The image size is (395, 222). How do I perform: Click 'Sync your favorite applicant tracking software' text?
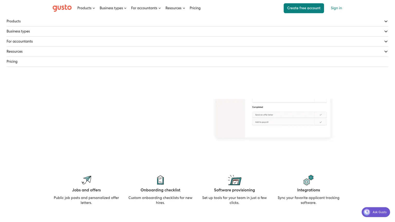tap(308, 200)
